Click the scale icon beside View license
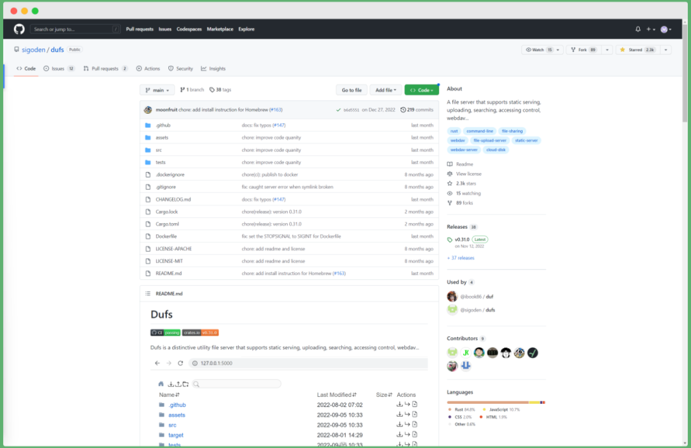This screenshot has width=691, height=448. [x=450, y=174]
